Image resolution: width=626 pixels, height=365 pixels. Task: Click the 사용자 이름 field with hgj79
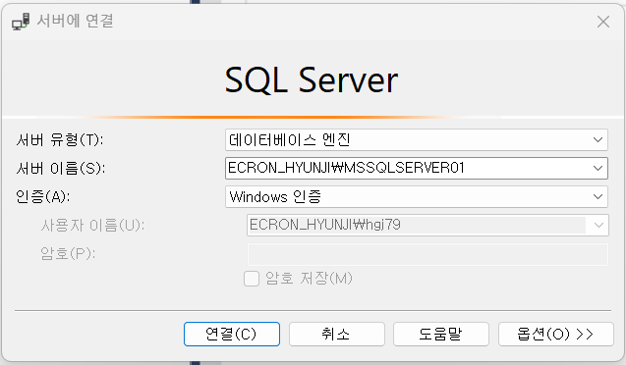[427, 225]
